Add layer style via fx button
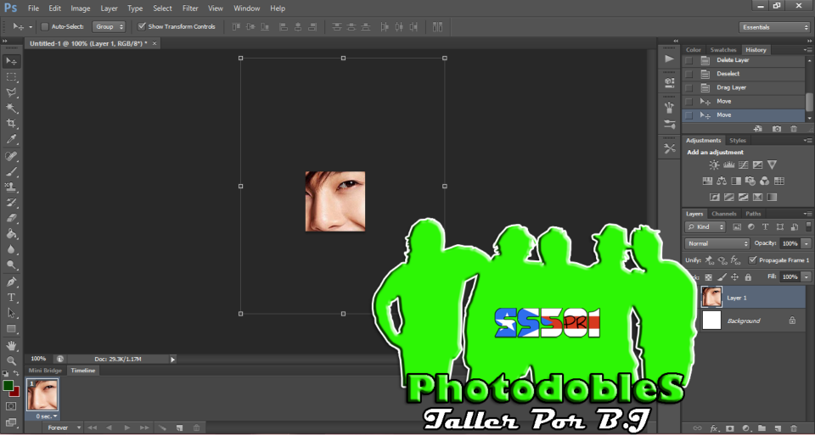The image size is (815, 435). (x=715, y=428)
